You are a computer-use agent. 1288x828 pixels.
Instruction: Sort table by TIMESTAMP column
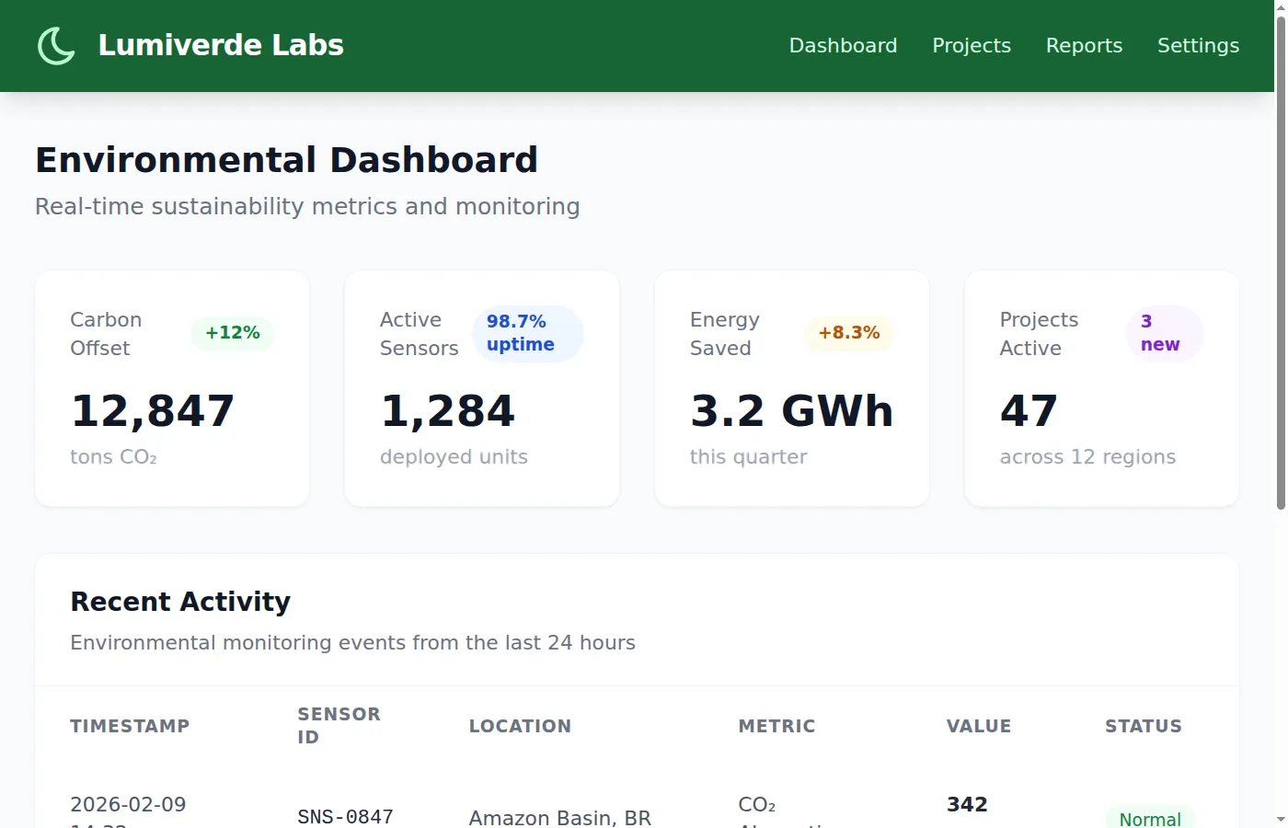click(130, 725)
